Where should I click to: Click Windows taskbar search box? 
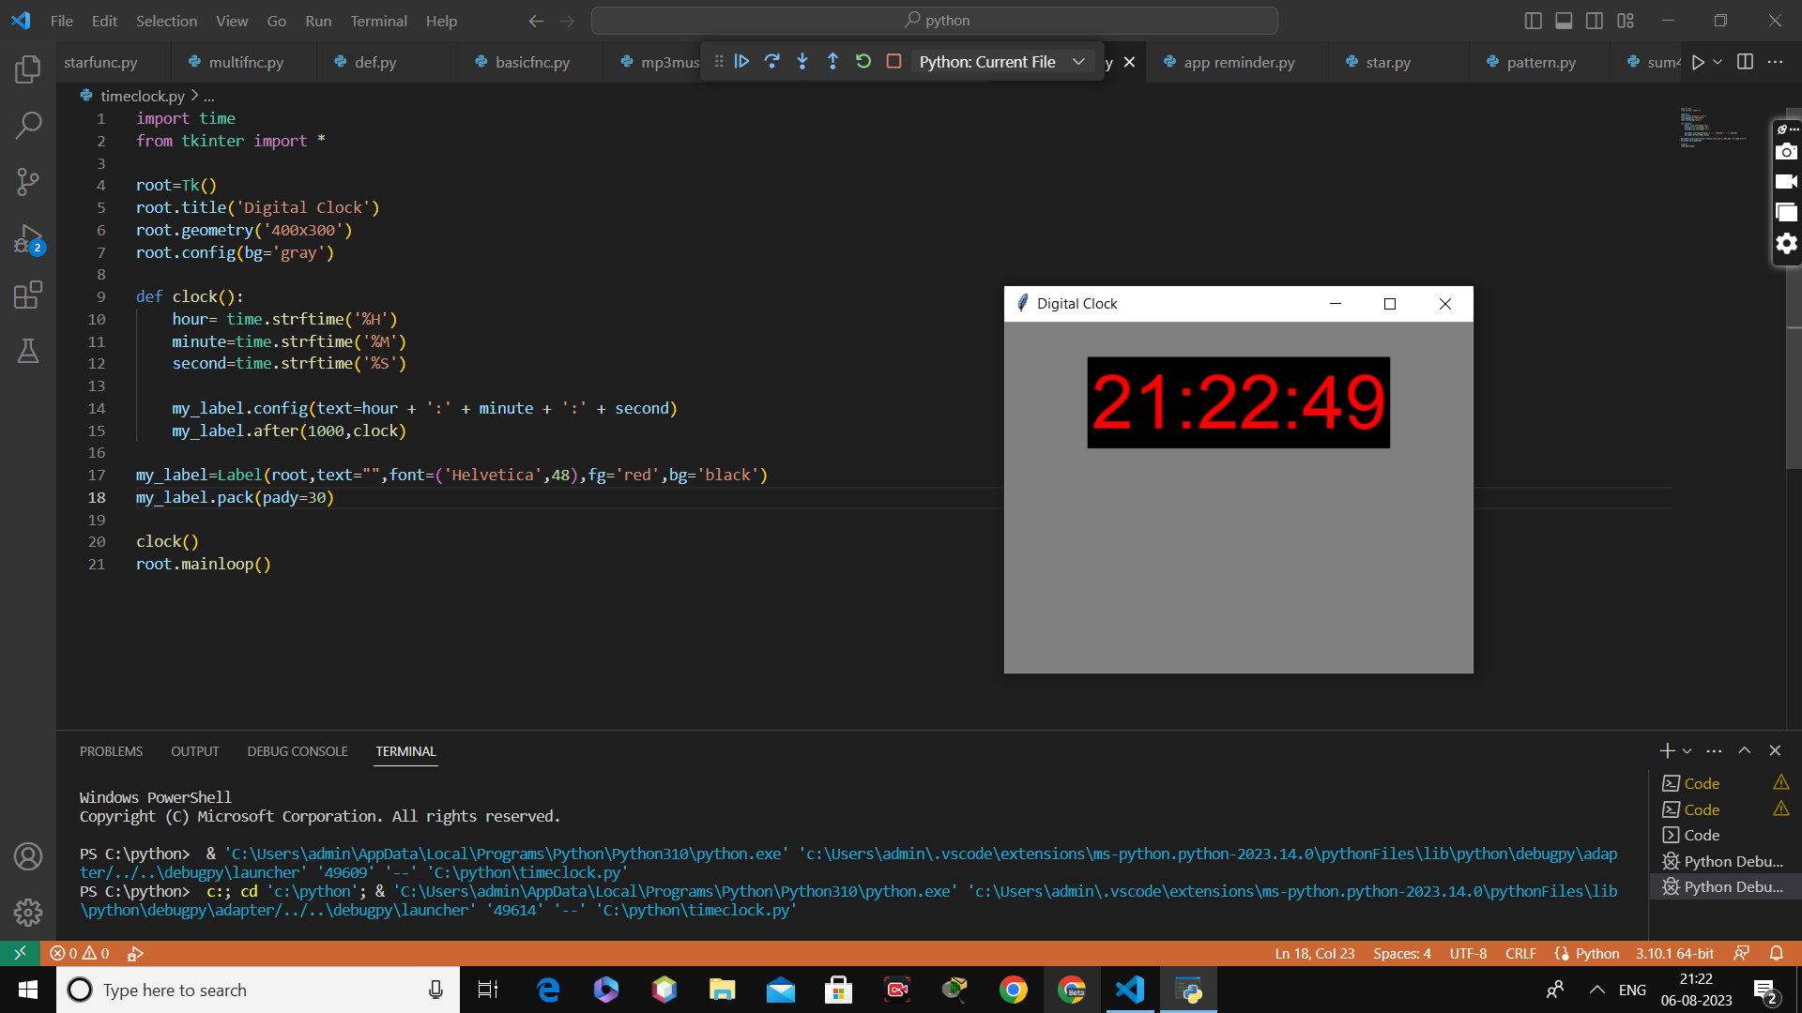coord(258,990)
